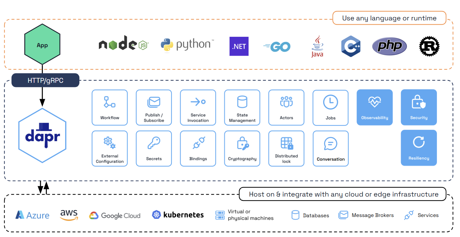Select the Service Invocation block
Image resolution: width=460 pixels, height=237 pixels.
click(198, 107)
